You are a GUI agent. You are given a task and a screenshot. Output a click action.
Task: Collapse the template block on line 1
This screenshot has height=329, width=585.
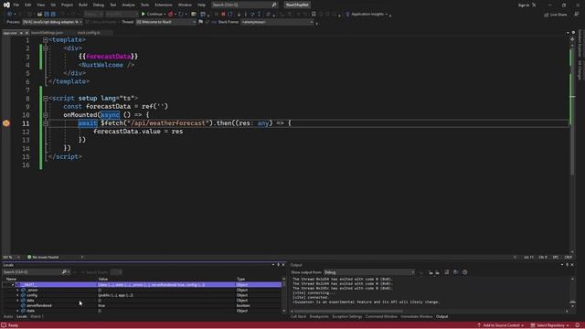point(45,40)
